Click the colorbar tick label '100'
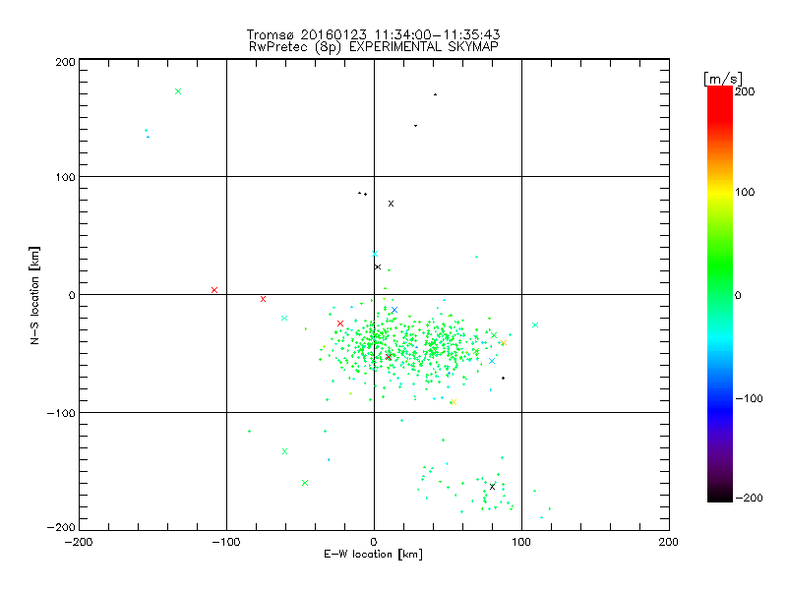787x590 pixels. click(x=745, y=192)
